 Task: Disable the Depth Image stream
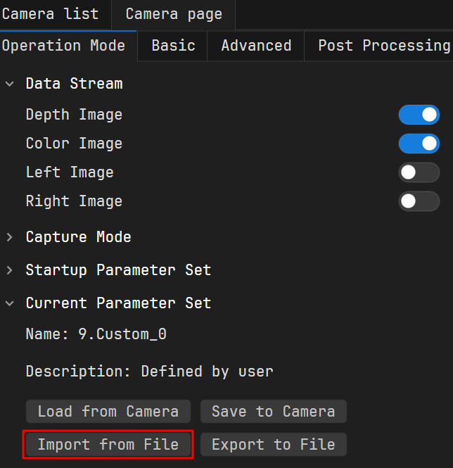pyautogui.click(x=419, y=115)
